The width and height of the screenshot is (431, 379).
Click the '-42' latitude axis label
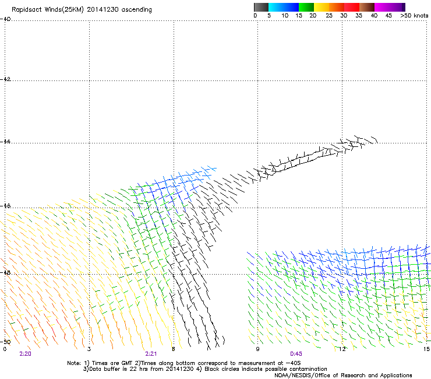pyautogui.click(x=5, y=79)
